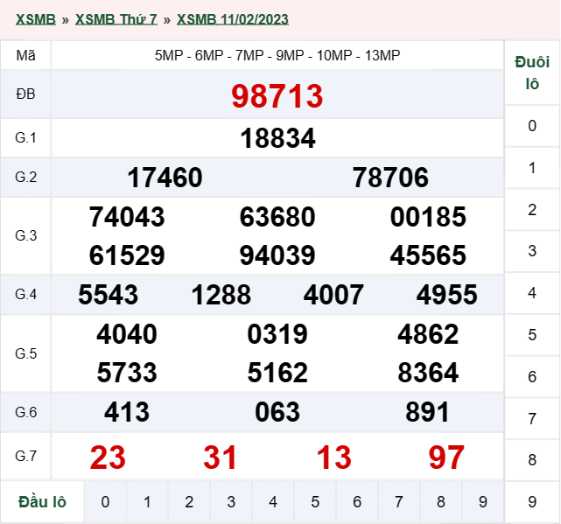Screen dimensions: 561x524
Task: Click the XSMB 11/02/2023 breadcrumb link
Action: [233, 19]
